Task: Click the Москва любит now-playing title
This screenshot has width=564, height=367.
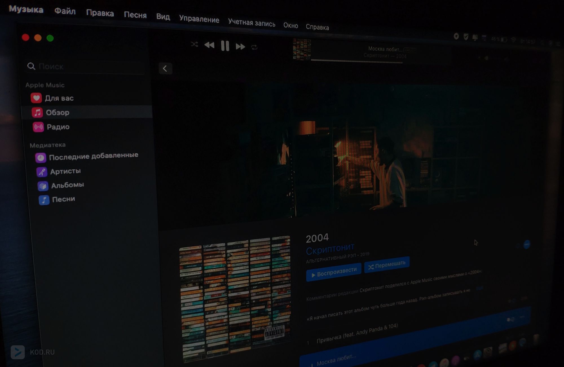Action: (385, 49)
